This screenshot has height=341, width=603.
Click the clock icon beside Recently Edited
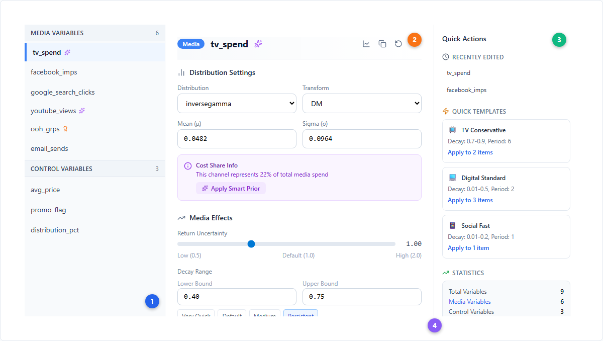(446, 57)
